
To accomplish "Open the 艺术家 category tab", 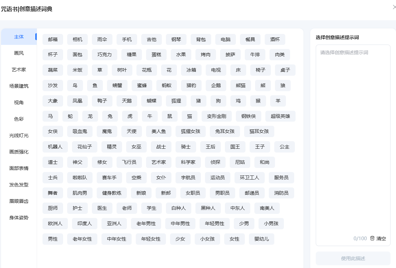I will tap(19, 70).
